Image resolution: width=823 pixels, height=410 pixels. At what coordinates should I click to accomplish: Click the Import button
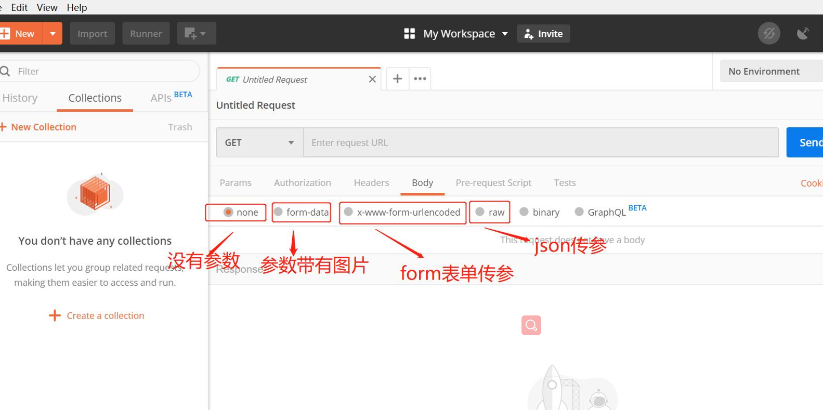click(92, 34)
